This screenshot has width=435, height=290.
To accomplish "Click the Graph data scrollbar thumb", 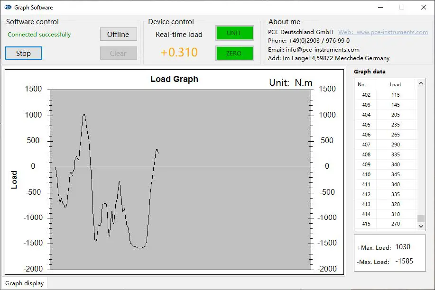I will pos(421,218).
